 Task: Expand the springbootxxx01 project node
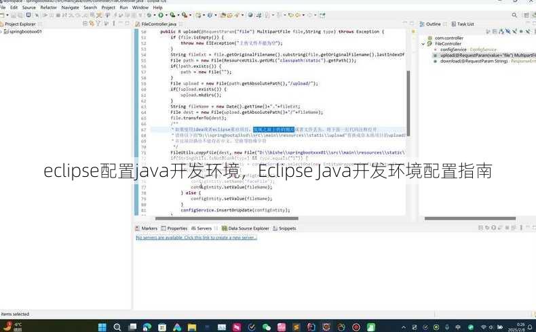(x=1, y=31)
